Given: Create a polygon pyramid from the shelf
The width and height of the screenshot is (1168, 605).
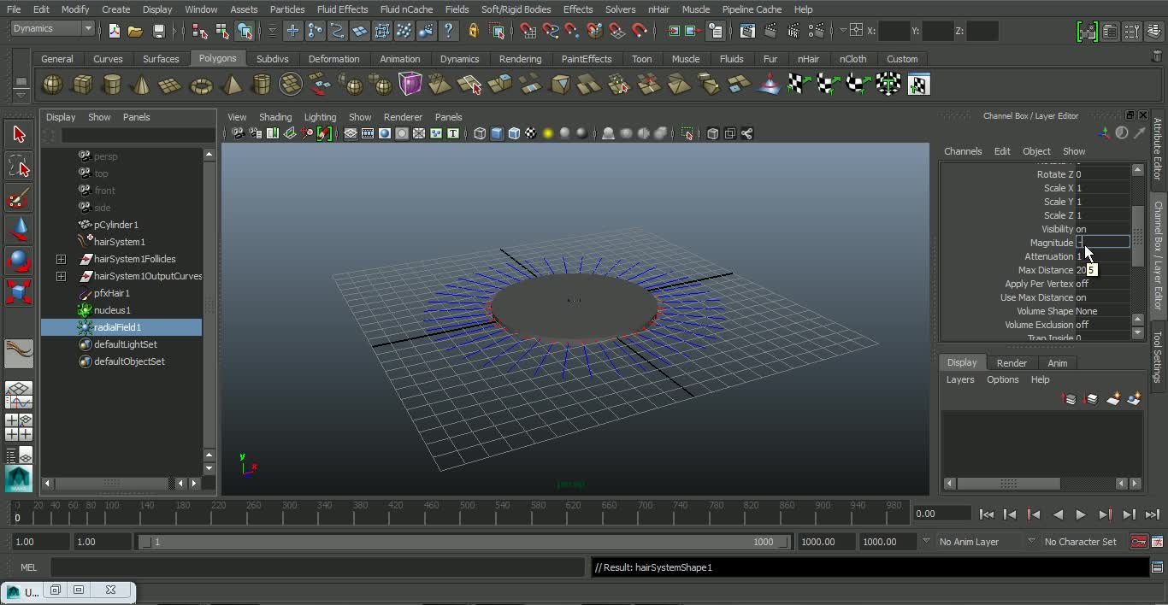Looking at the screenshot, I should tap(232, 85).
